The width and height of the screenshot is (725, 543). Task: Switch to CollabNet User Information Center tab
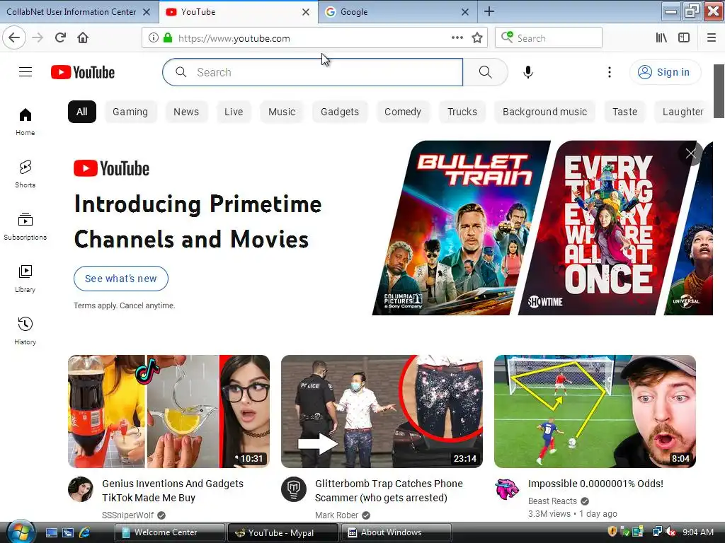click(x=72, y=11)
